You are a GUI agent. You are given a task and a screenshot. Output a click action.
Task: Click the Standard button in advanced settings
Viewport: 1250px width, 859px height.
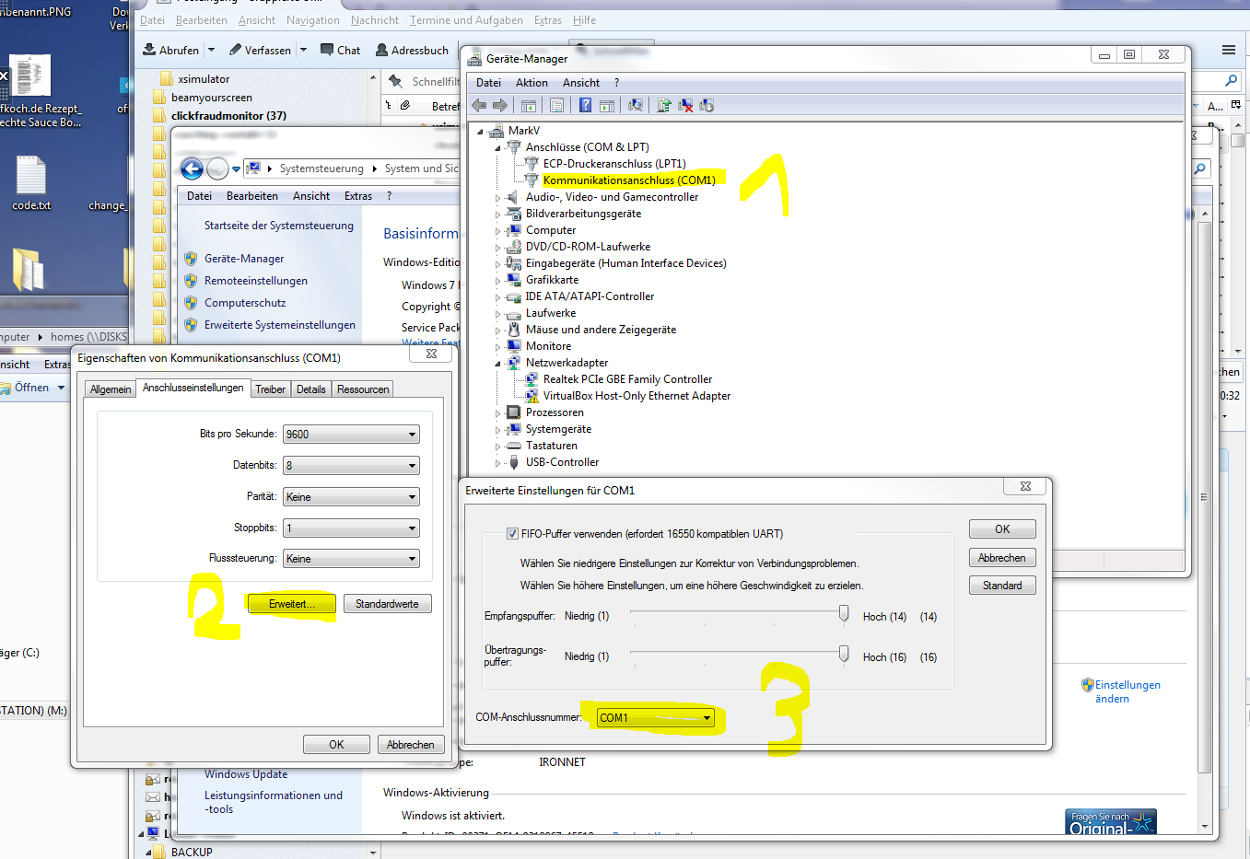coord(1002,586)
